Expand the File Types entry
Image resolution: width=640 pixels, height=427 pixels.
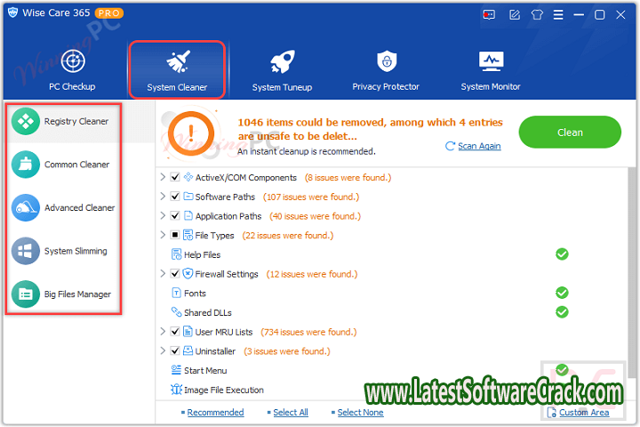[x=163, y=236]
